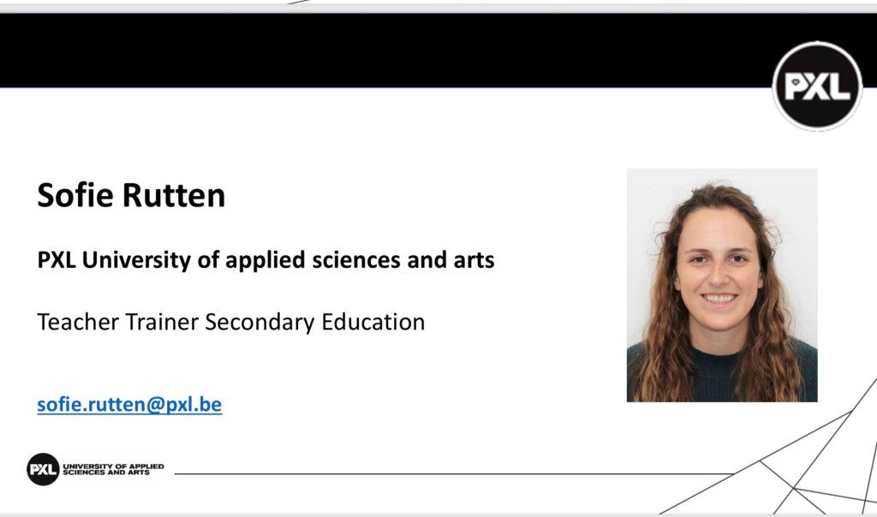Click the small PXL logo beside the footer text

tap(43, 469)
